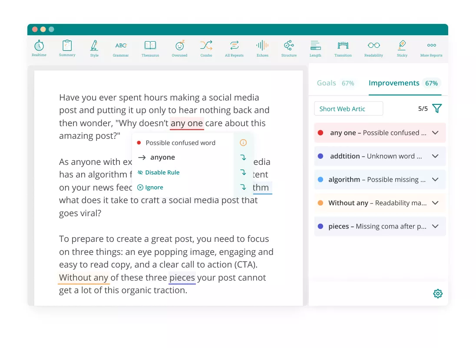
Task: Open sentence Length report
Action: (x=315, y=48)
